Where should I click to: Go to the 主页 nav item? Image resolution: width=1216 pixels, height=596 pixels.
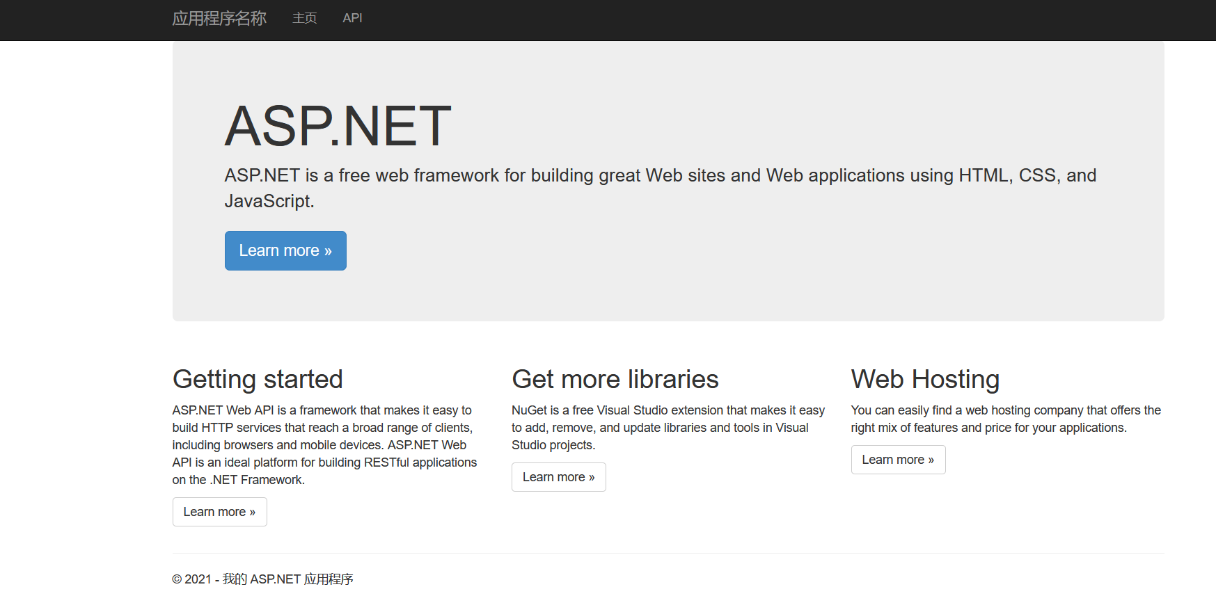point(305,18)
